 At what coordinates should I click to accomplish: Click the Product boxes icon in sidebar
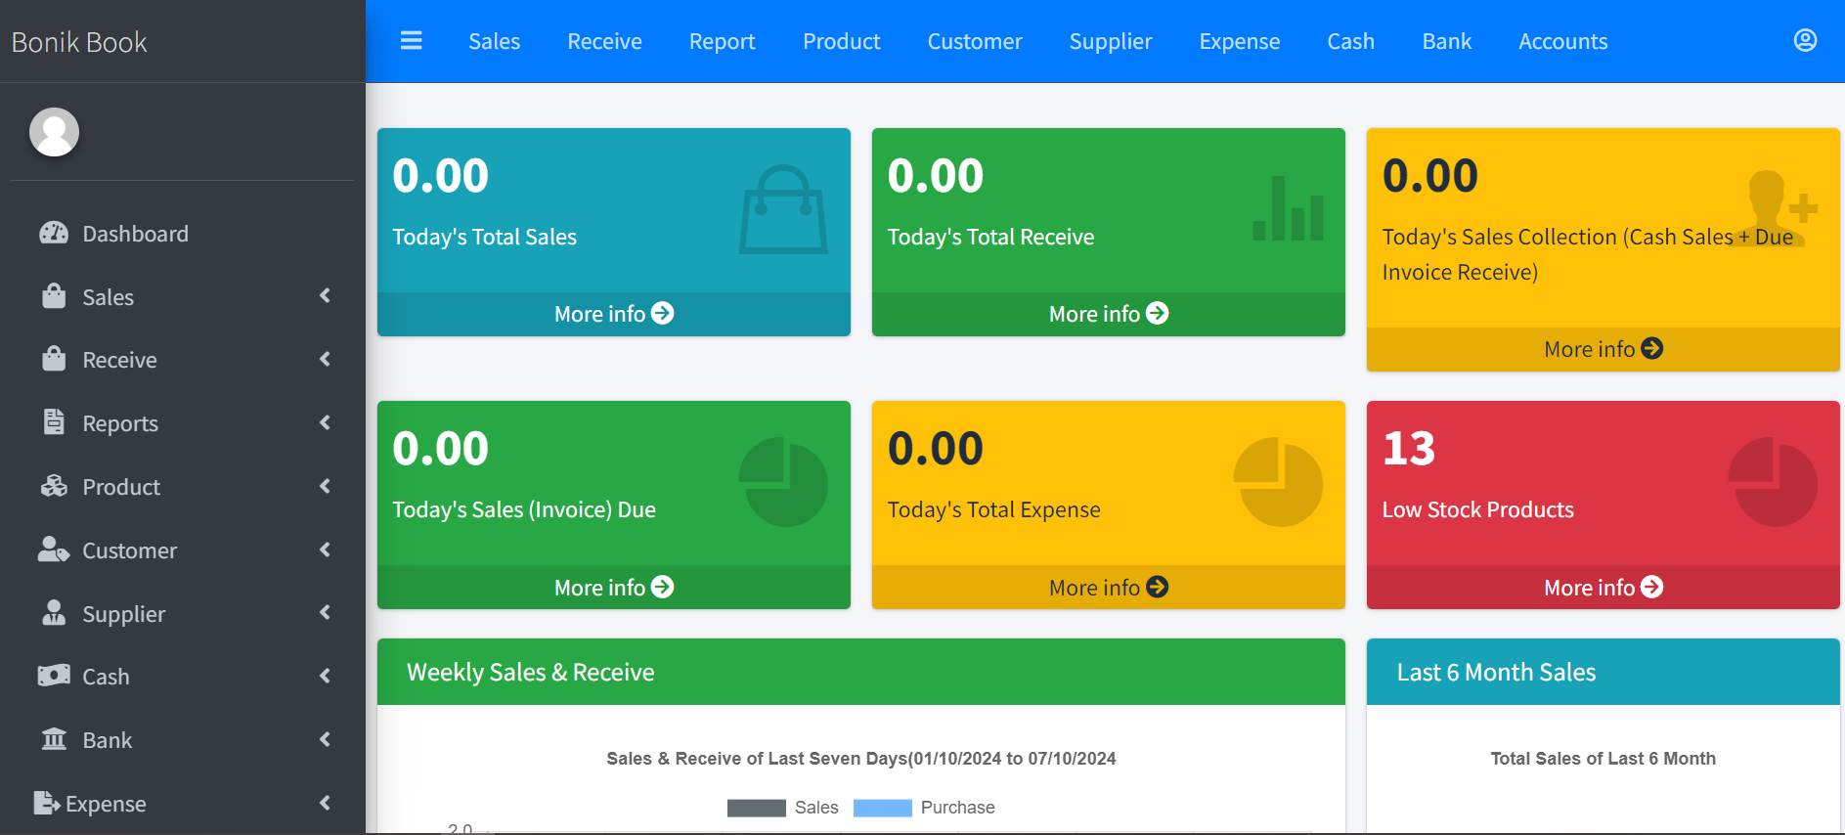pos(54,487)
